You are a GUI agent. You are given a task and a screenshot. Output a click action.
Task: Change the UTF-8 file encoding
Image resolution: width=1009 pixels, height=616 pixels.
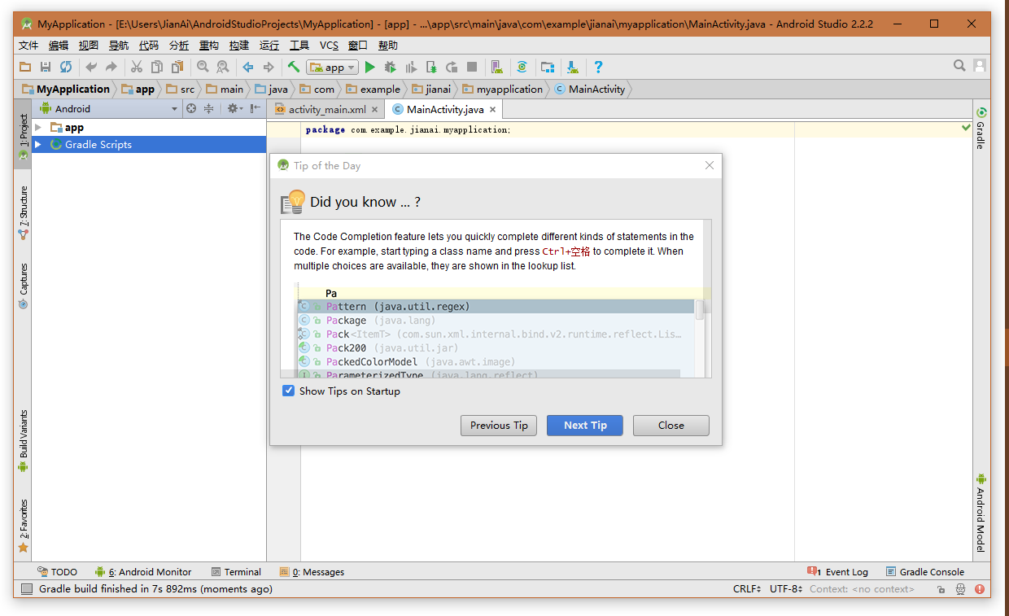pyautogui.click(x=786, y=589)
